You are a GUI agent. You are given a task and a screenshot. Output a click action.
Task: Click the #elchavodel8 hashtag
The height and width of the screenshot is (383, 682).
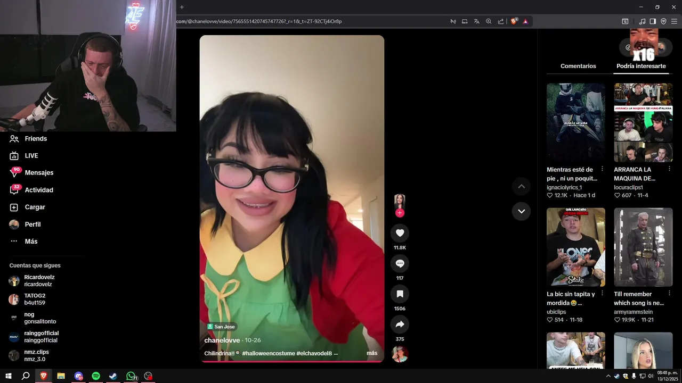click(314, 353)
